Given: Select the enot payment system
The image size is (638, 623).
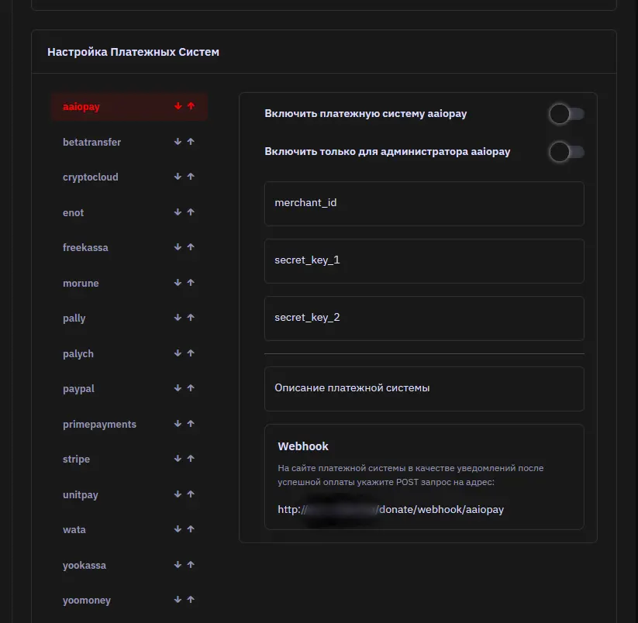Looking at the screenshot, I should (74, 212).
